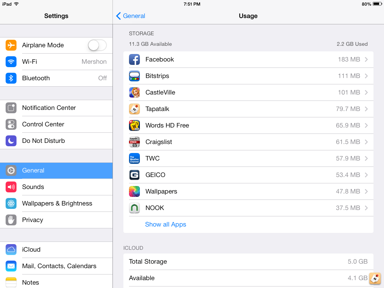384x288 pixels.
Task: Tap the General gear icon
Action: click(11, 171)
